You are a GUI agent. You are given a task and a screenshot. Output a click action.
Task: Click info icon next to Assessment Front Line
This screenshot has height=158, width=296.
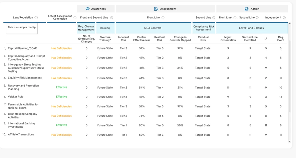pyautogui.click(x=163, y=18)
